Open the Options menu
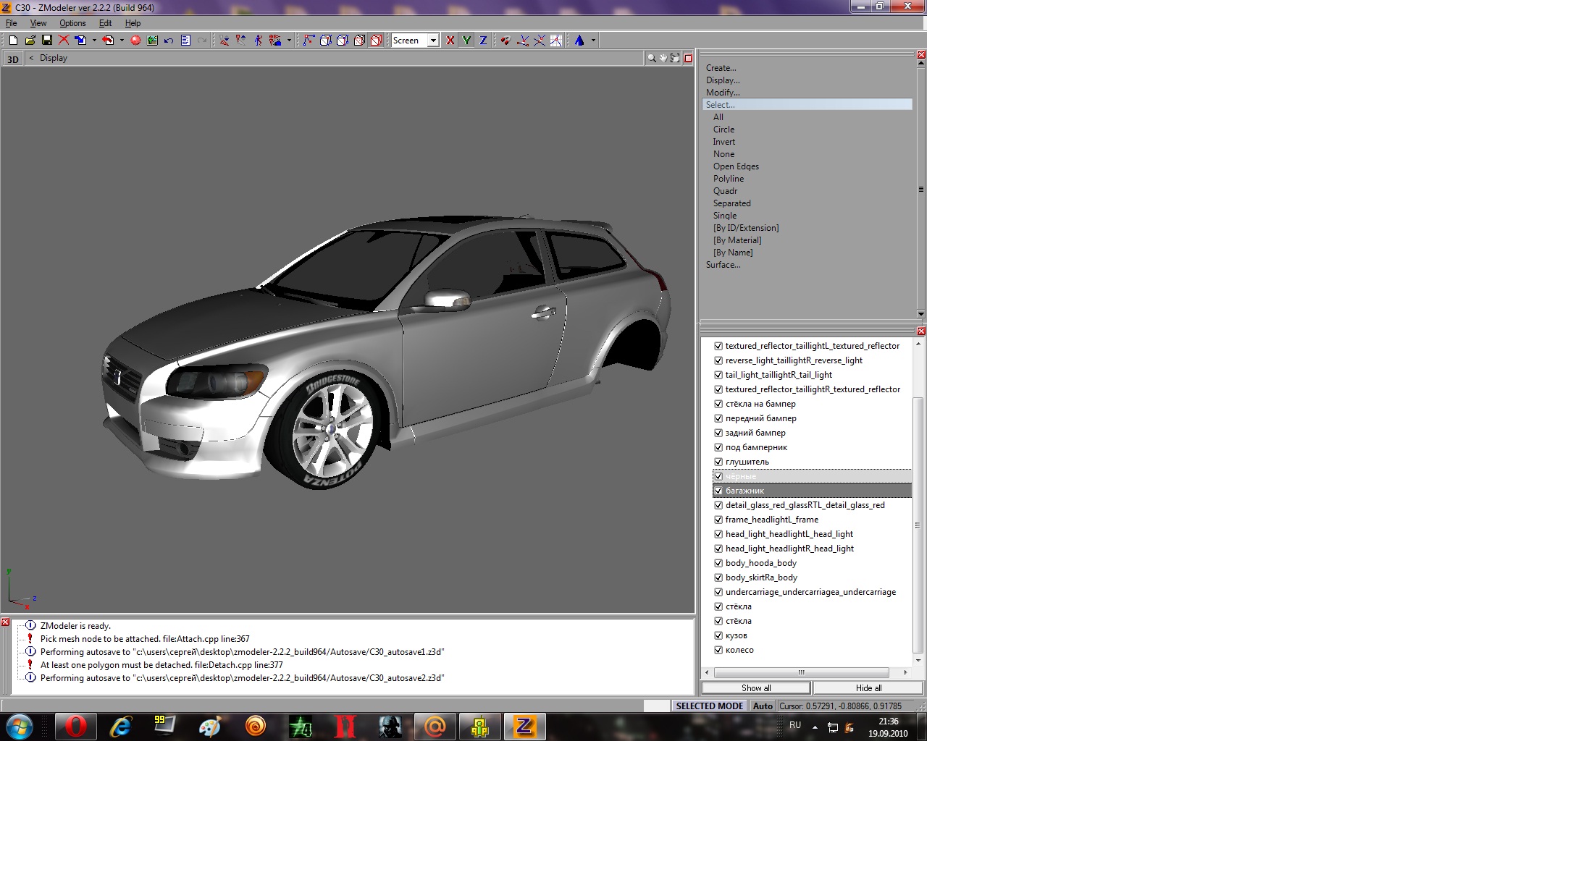 pyautogui.click(x=72, y=23)
